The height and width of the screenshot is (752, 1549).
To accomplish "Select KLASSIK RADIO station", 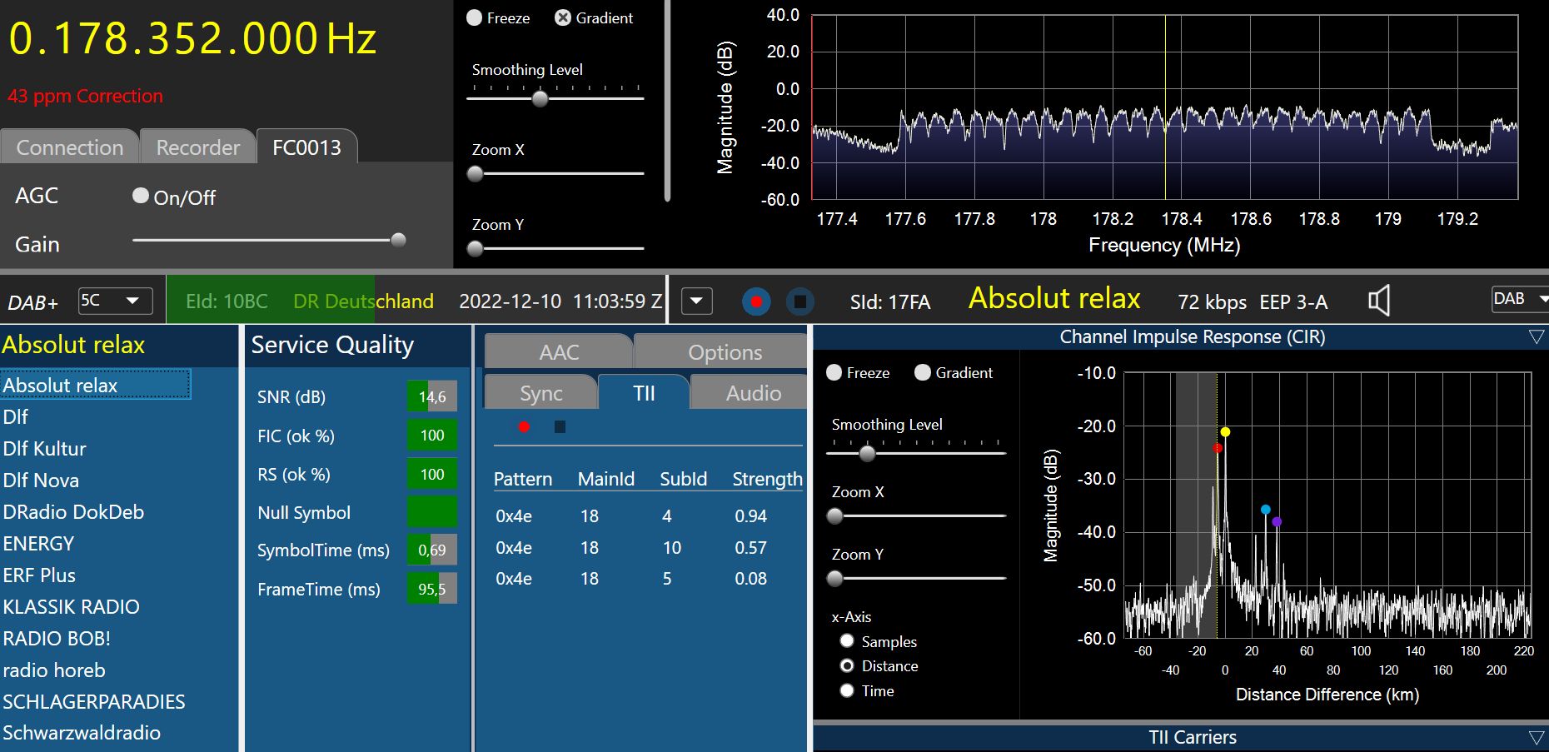I will tap(71, 607).
